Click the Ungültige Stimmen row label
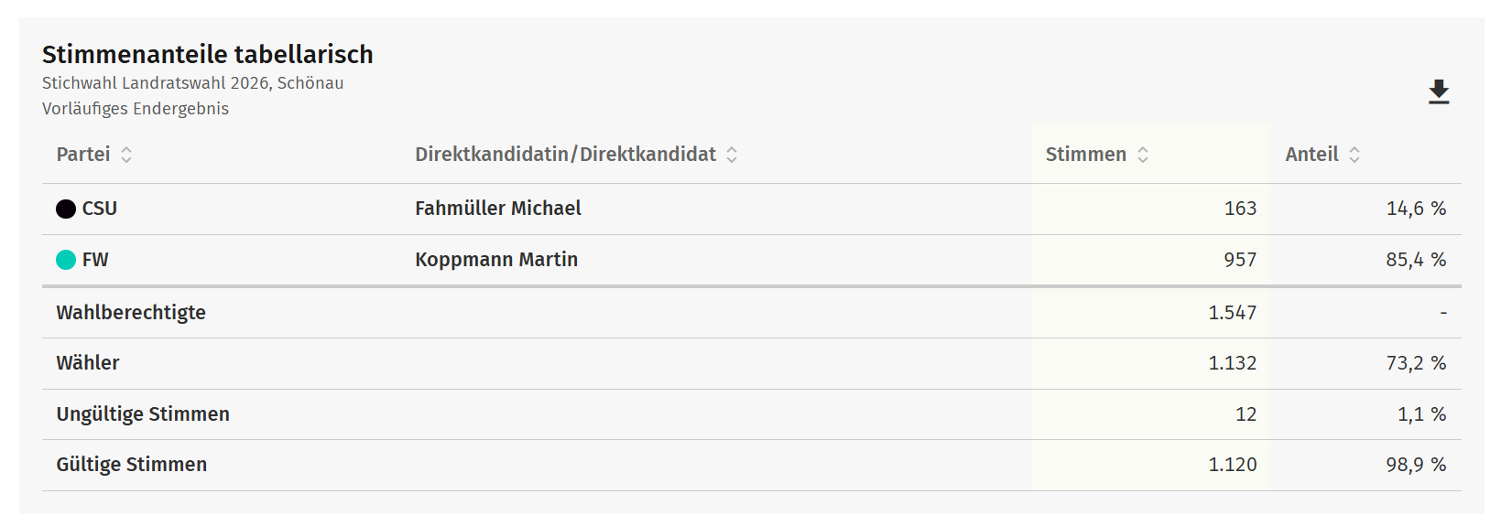 (143, 414)
